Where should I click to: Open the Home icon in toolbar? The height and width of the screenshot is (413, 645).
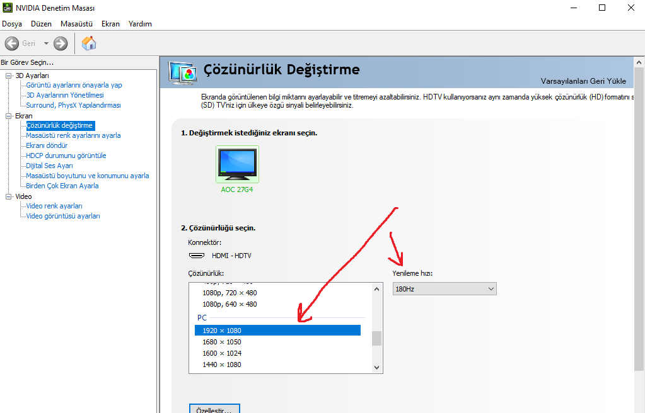coord(88,43)
